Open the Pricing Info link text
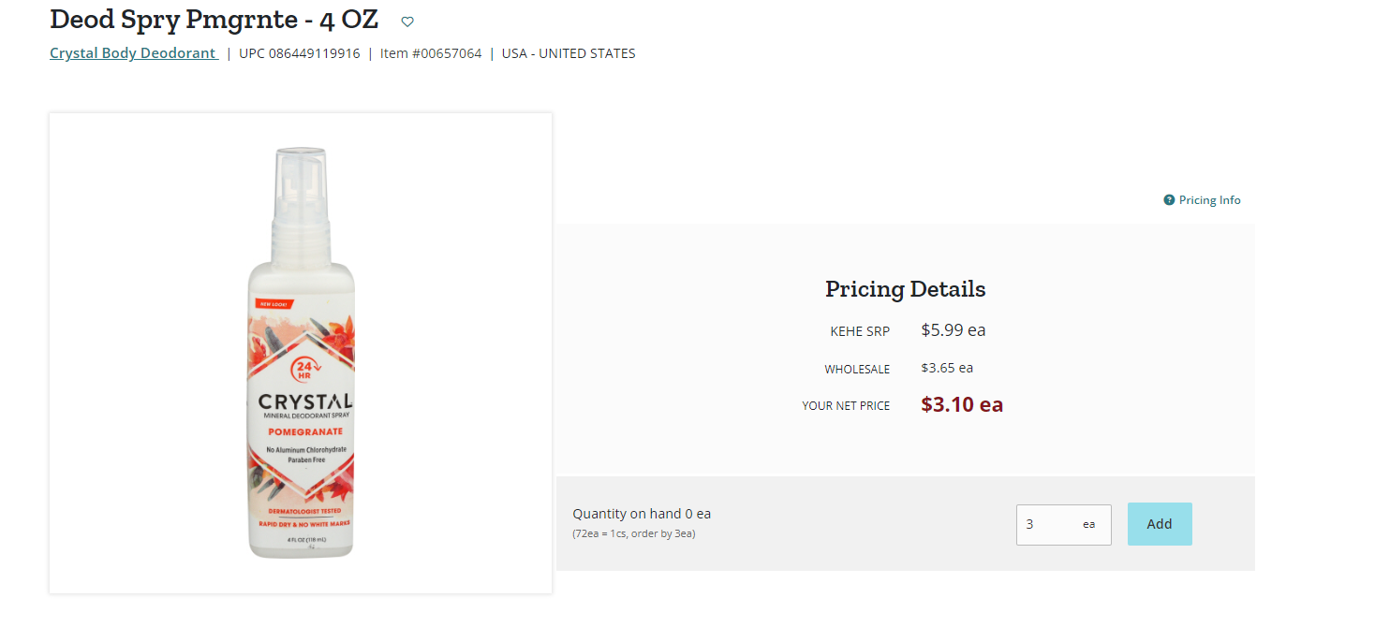Image resolution: width=1375 pixels, height=627 pixels. click(x=1209, y=200)
